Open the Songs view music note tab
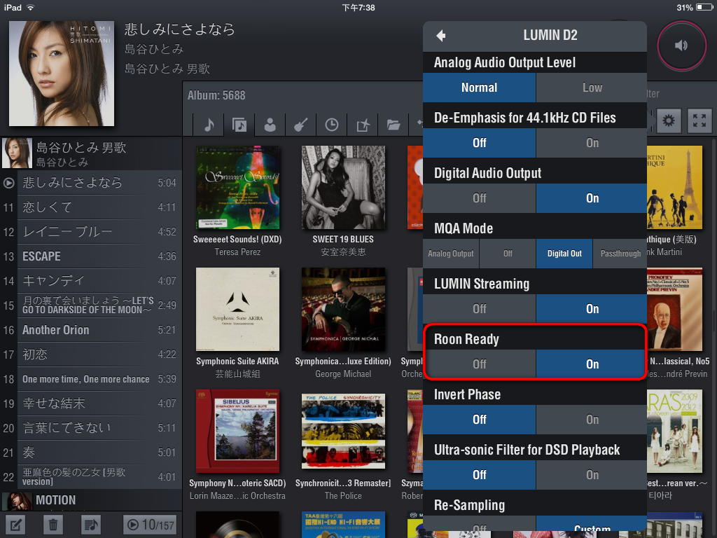The width and height of the screenshot is (717, 538). [x=209, y=125]
